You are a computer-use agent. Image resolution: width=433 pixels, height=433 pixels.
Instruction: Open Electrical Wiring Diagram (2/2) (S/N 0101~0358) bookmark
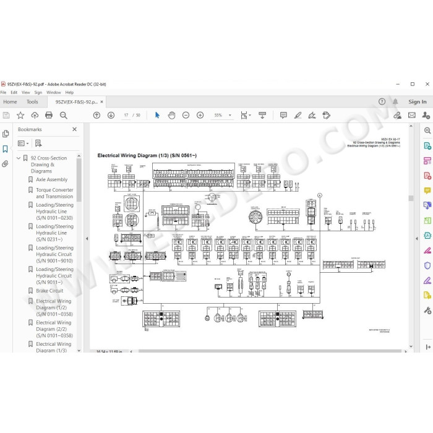pos(54,329)
